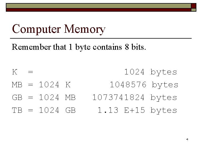Click the TB label in fourth row
Viewport: 200px width, 150px height.
(x=17, y=110)
